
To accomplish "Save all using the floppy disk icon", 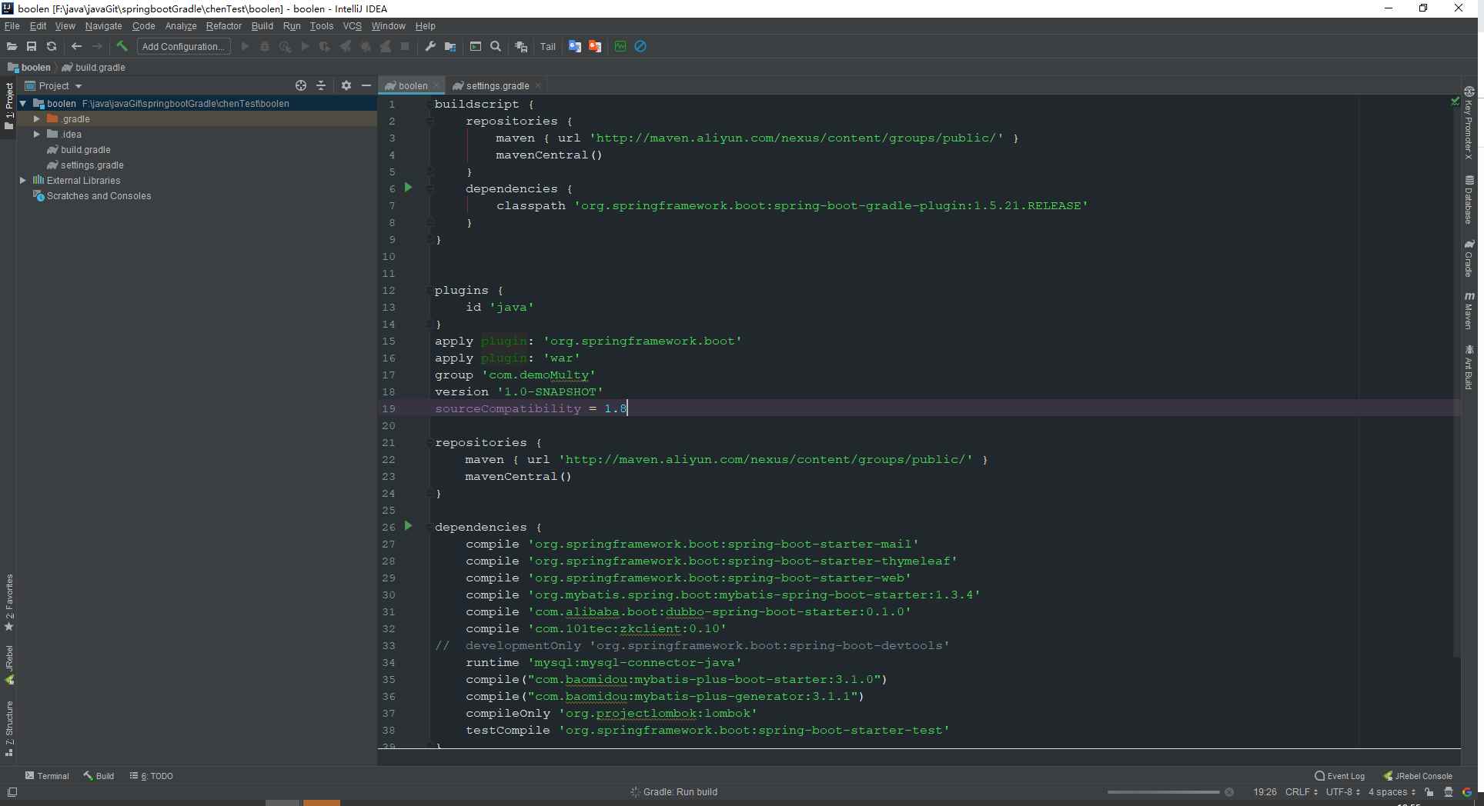I will 32,47.
